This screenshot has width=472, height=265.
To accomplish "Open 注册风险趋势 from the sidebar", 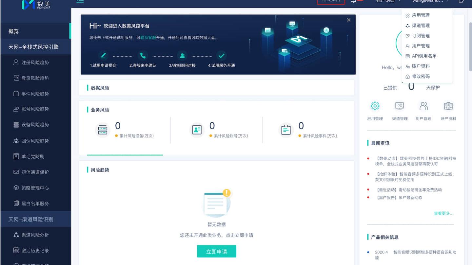I will coord(35,62).
